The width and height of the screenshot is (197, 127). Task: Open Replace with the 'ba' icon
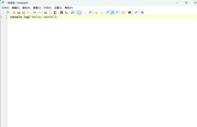[x=66, y=12]
